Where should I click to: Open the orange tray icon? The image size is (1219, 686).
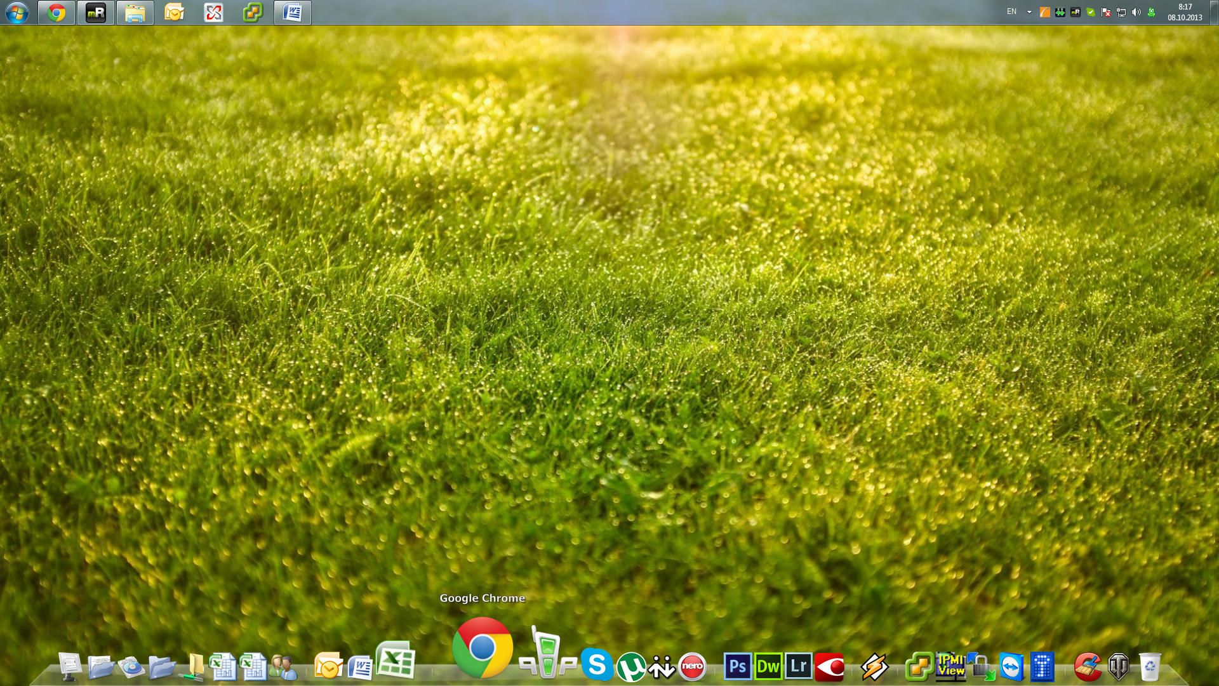tap(1044, 12)
